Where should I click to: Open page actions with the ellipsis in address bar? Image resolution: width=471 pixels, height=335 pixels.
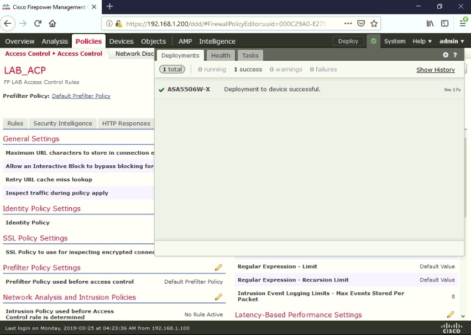pos(348,24)
